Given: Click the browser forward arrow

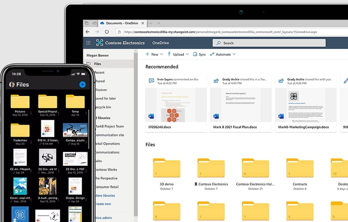Looking at the screenshot, I should (97, 32).
